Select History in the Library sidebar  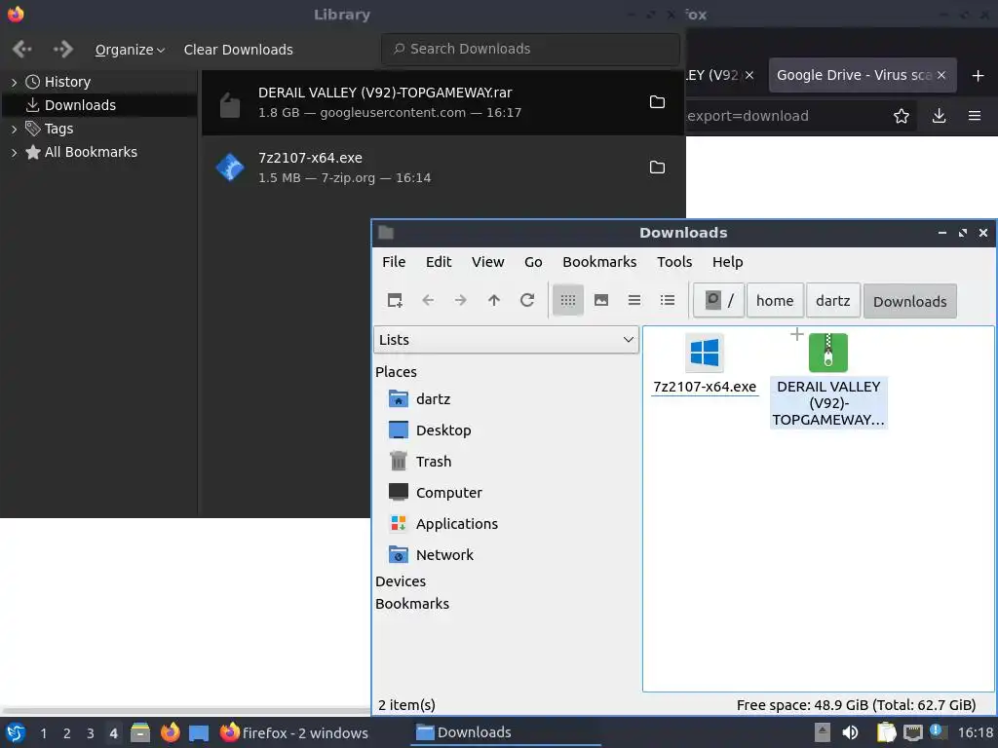67,82
